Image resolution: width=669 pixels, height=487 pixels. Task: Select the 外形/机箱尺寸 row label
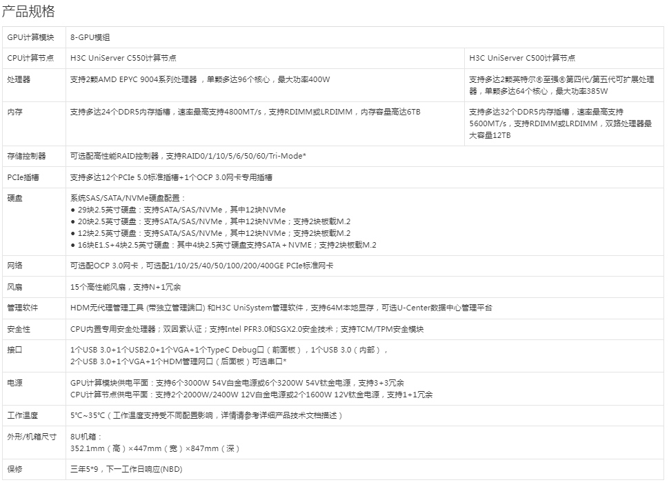pyautogui.click(x=32, y=437)
